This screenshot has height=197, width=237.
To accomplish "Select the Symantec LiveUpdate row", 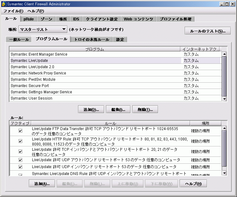I will pyautogui.click(x=115, y=60).
